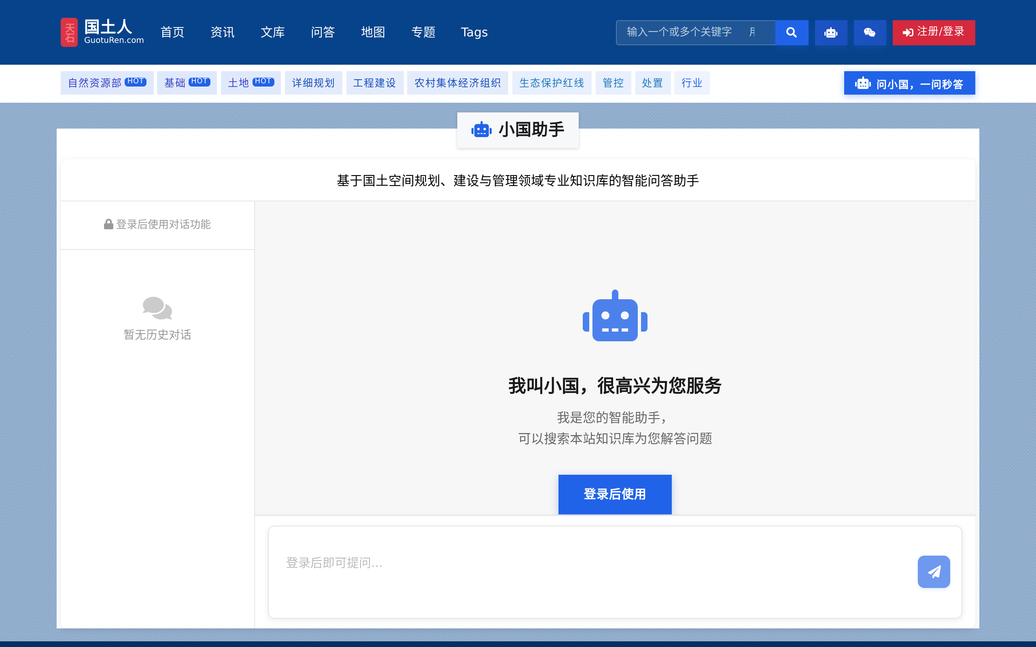Image resolution: width=1036 pixels, height=647 pixels.
Task: Click the red 注册/登录 button
Action: click(x=933, y=32)
